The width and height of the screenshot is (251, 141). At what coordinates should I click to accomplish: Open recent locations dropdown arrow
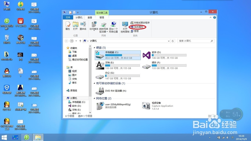click(x=76, y=41)
